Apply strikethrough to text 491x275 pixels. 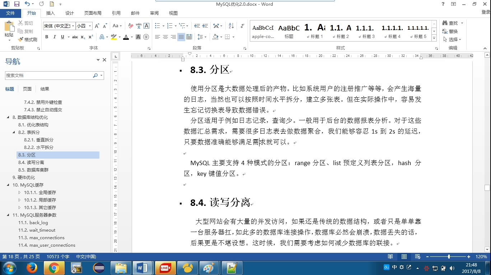pyautogui.click(x=75, y=37)
